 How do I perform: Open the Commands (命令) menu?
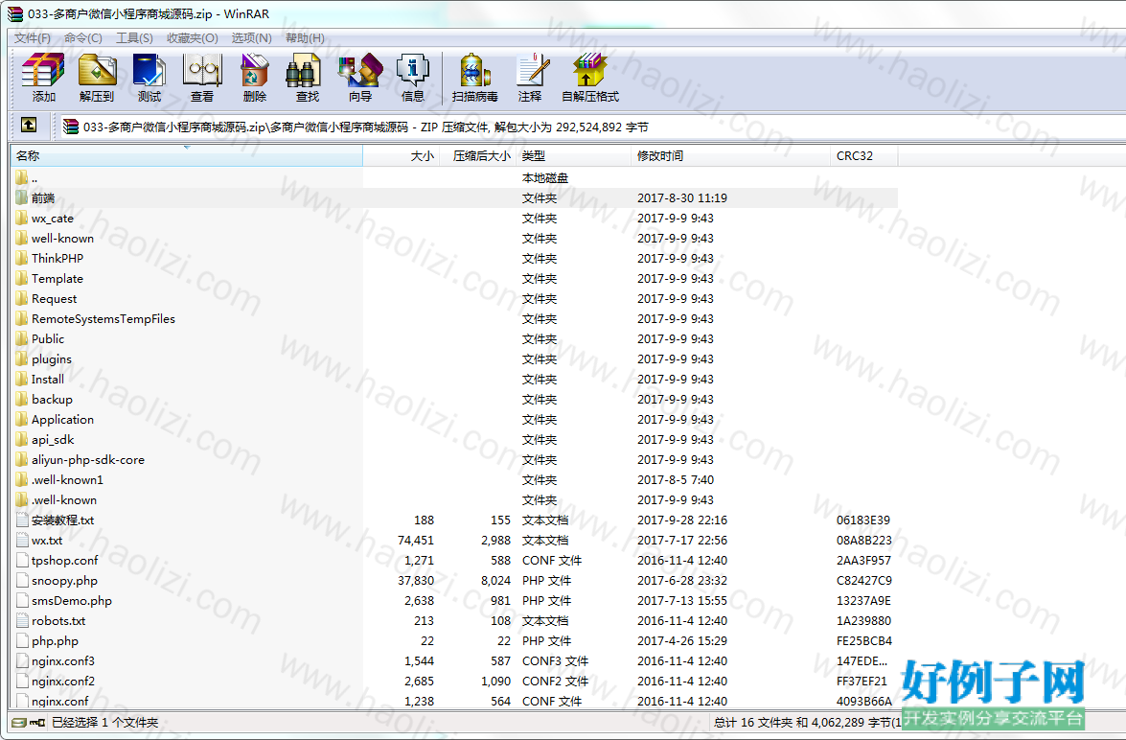(82, 38)
